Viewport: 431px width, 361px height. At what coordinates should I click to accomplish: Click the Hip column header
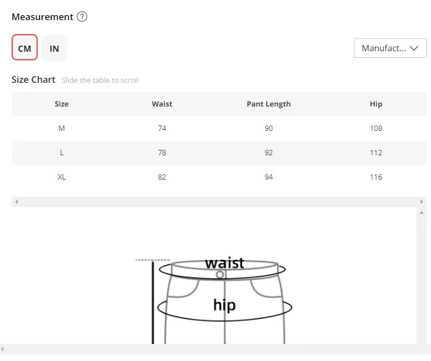pos(376,104)
